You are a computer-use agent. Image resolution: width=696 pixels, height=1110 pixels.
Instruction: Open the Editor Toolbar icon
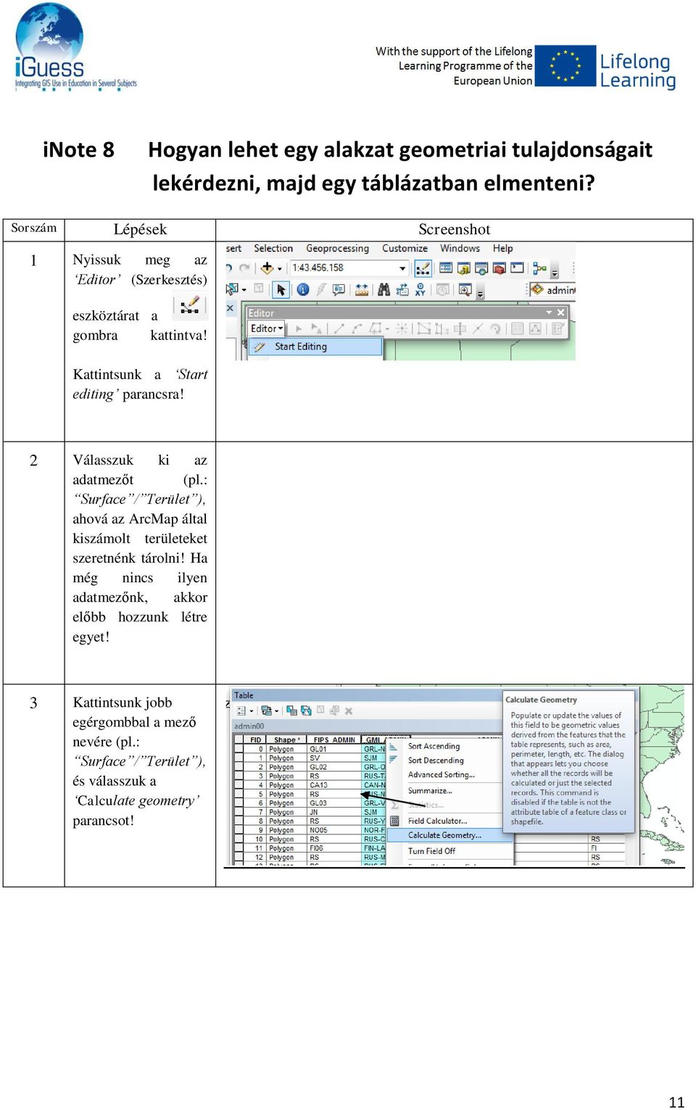click(x=423, y=268)
